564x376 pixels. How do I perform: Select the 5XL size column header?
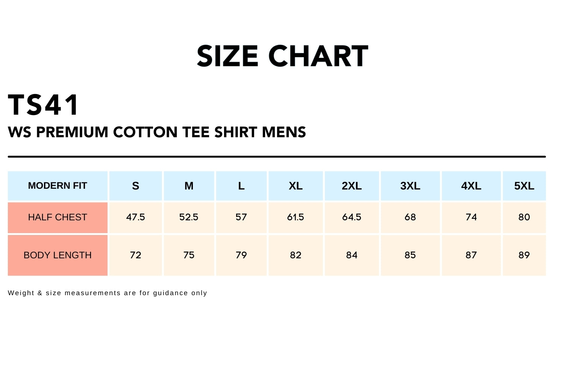point(524,186)
